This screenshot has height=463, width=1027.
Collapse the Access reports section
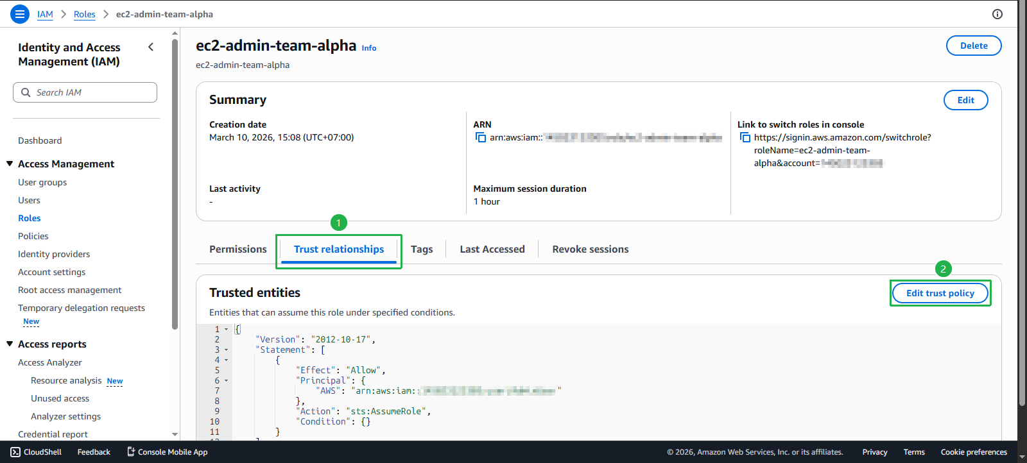click(x=10, y=344)
